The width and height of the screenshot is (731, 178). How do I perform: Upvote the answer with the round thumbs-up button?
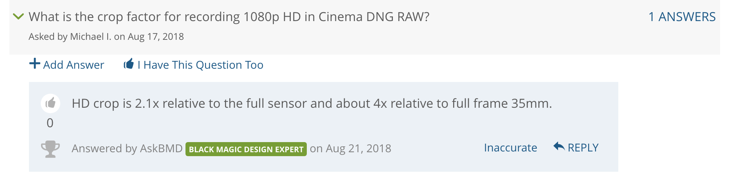pyautogui.click(x=50, y=103)
